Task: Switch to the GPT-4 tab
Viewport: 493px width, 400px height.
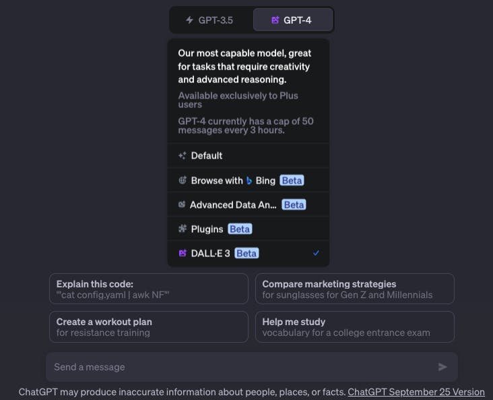Action: (293, 20)
